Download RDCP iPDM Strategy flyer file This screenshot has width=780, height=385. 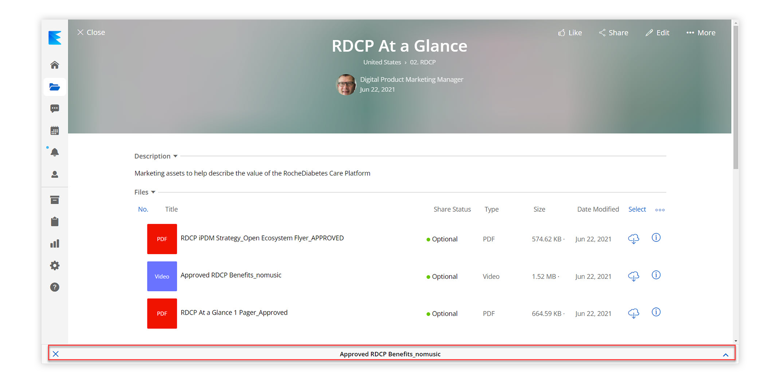click(x=633, y=239)
